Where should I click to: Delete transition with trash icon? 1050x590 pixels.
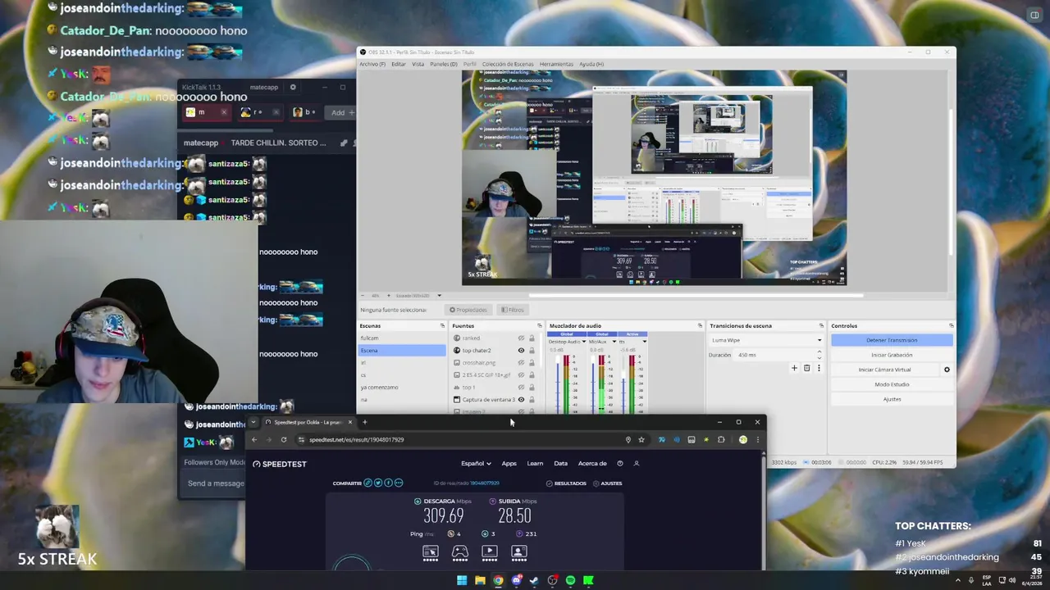pyautogui.click(x=806, y=368)
